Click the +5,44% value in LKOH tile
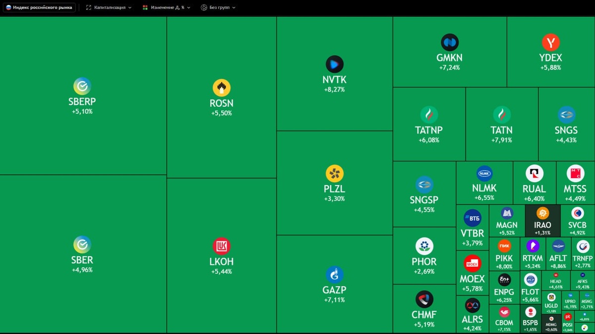The width and height of the screenshot is (595, 334). click(222, 272)
